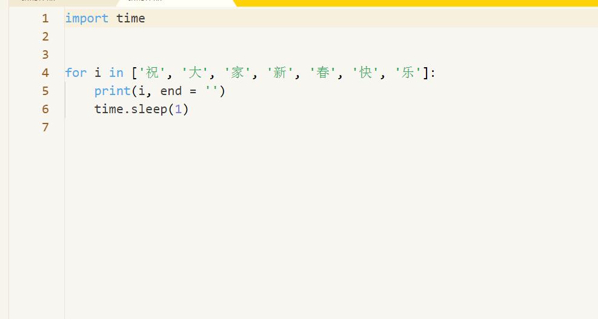Click line number 4 in the gutter
598x319 pixels.
coord(45,73)
